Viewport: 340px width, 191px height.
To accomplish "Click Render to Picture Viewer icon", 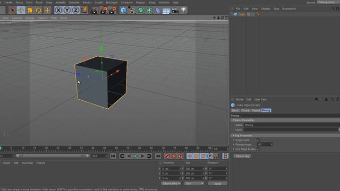I will click(x=104, y=10).
